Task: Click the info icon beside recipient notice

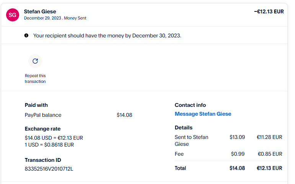Action: pos(26,36)
